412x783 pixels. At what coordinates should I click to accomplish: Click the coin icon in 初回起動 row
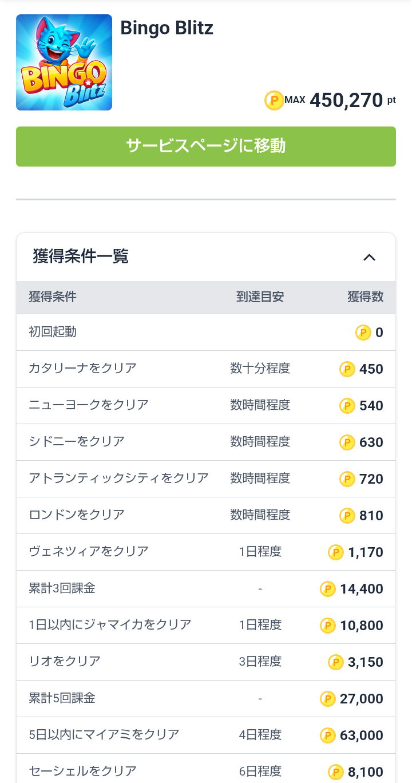[363, 333]
